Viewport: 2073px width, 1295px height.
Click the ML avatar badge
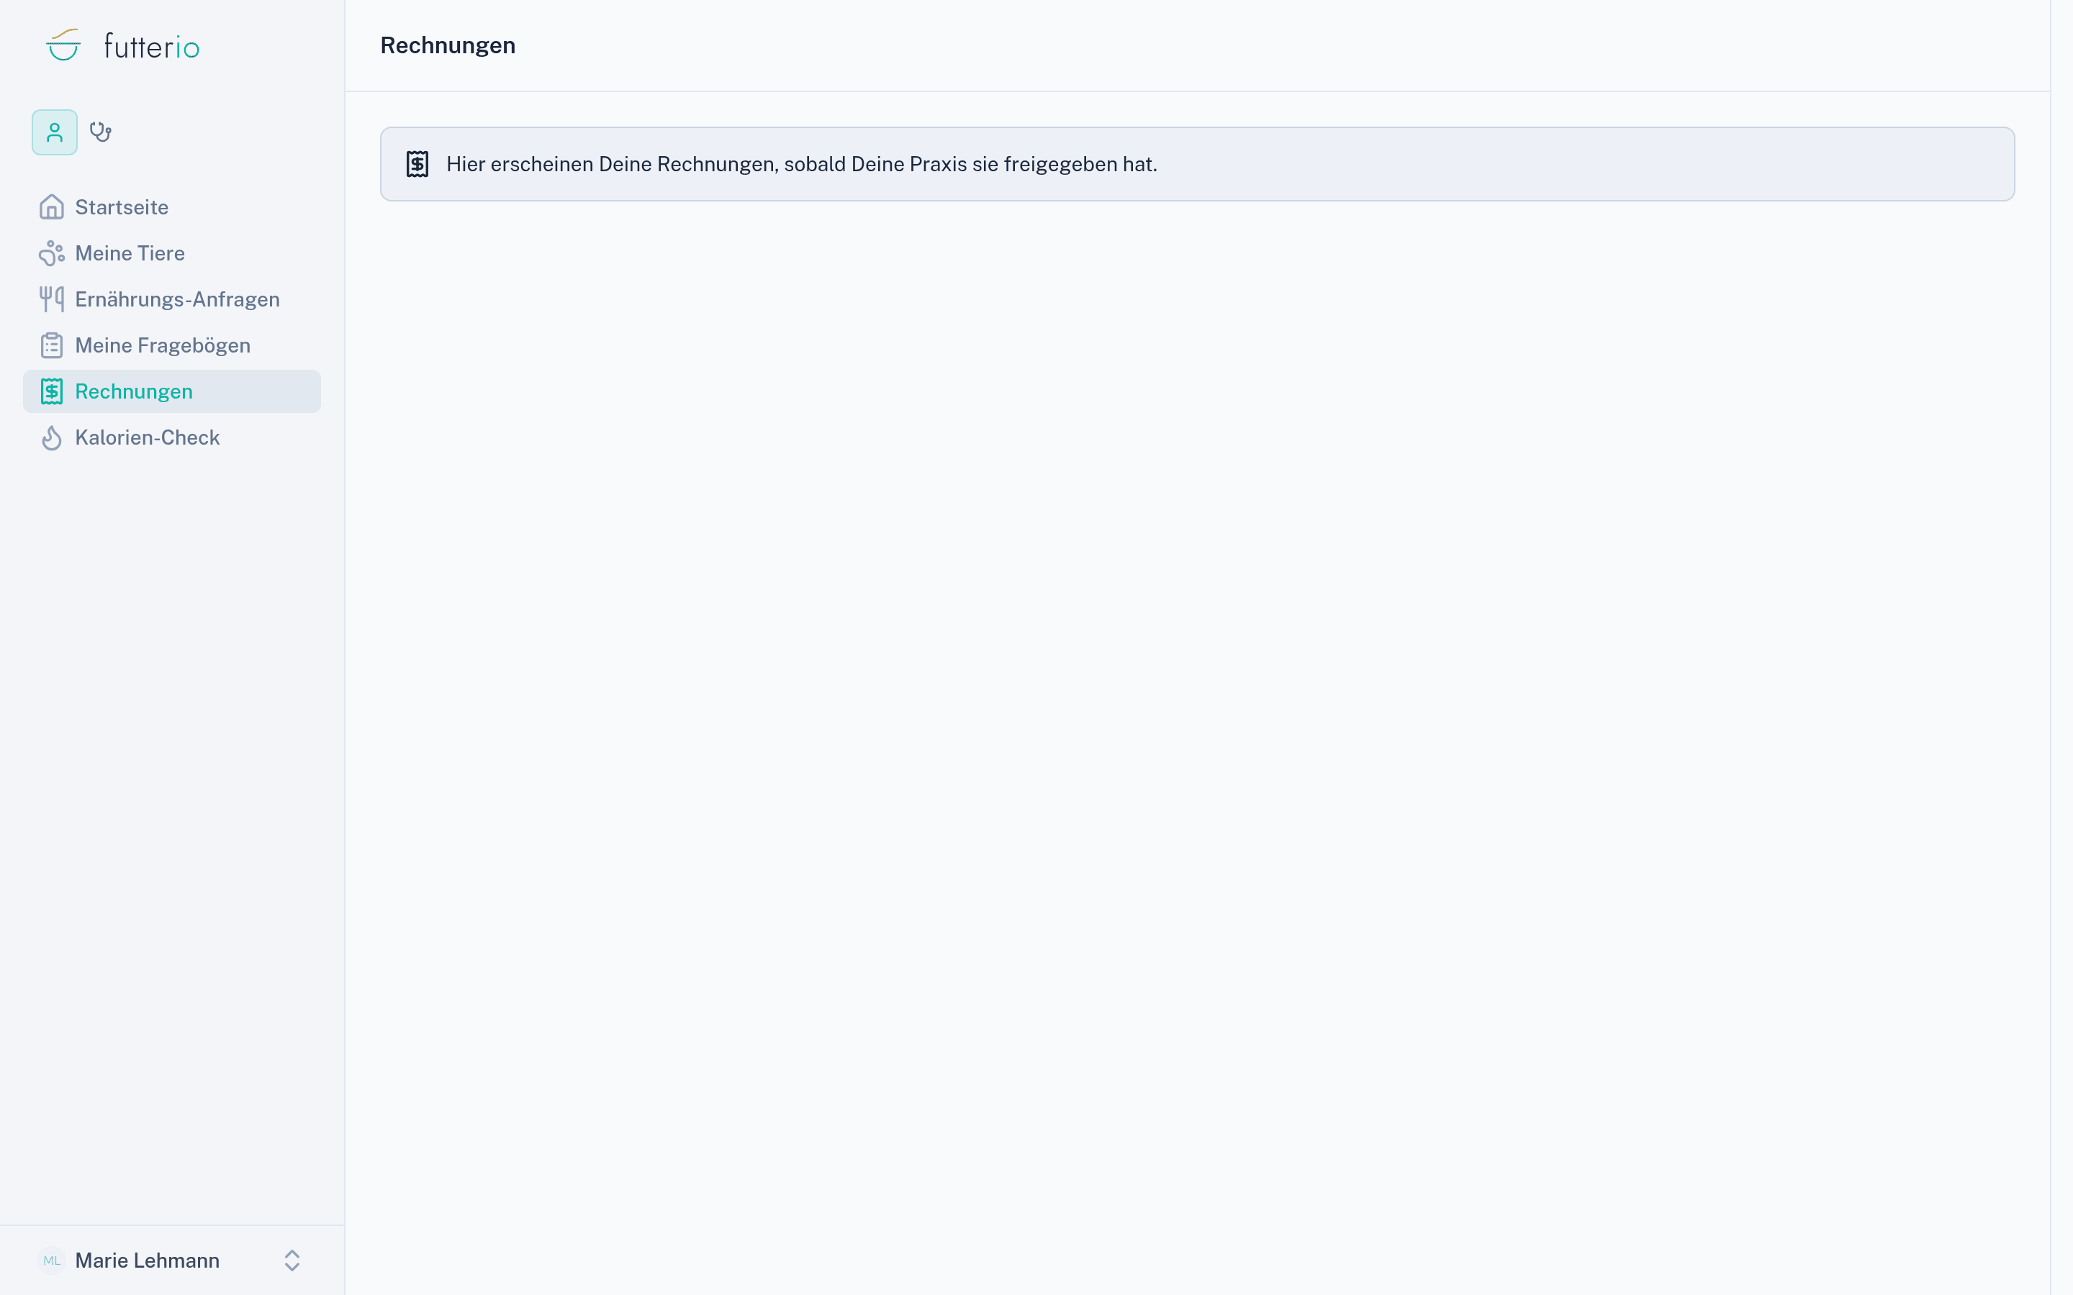coord(51,1260)
